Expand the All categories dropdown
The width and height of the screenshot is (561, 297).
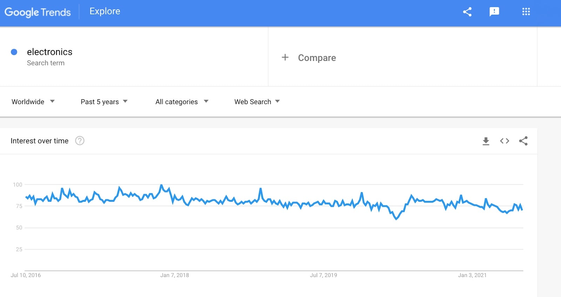[x=182, y=102]
